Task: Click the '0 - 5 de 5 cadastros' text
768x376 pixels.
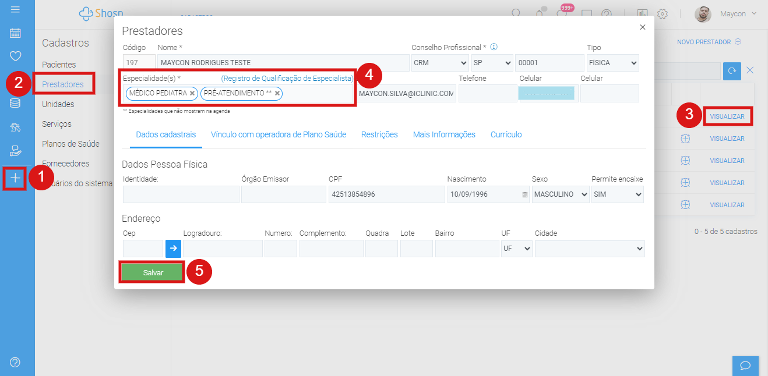Action: (x=726, y=232)
